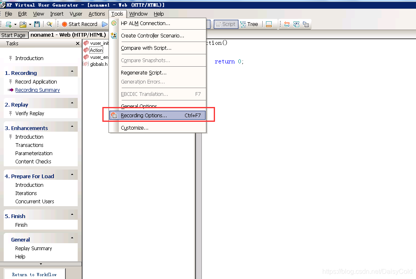Click the globals.h file icon
The image size is (416, 279).
(86, 64)
